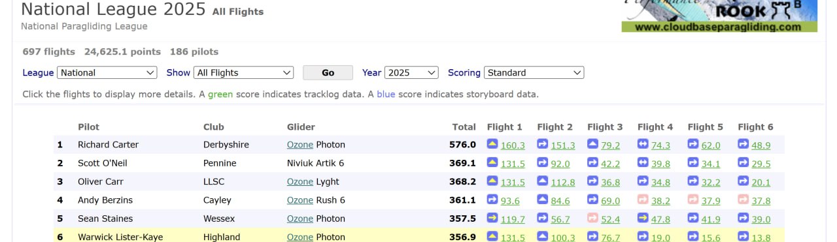The height and width of the screenshot is (242, 837).
Task: Click pilot name Scott O'Neil
Action: (101, 163)
